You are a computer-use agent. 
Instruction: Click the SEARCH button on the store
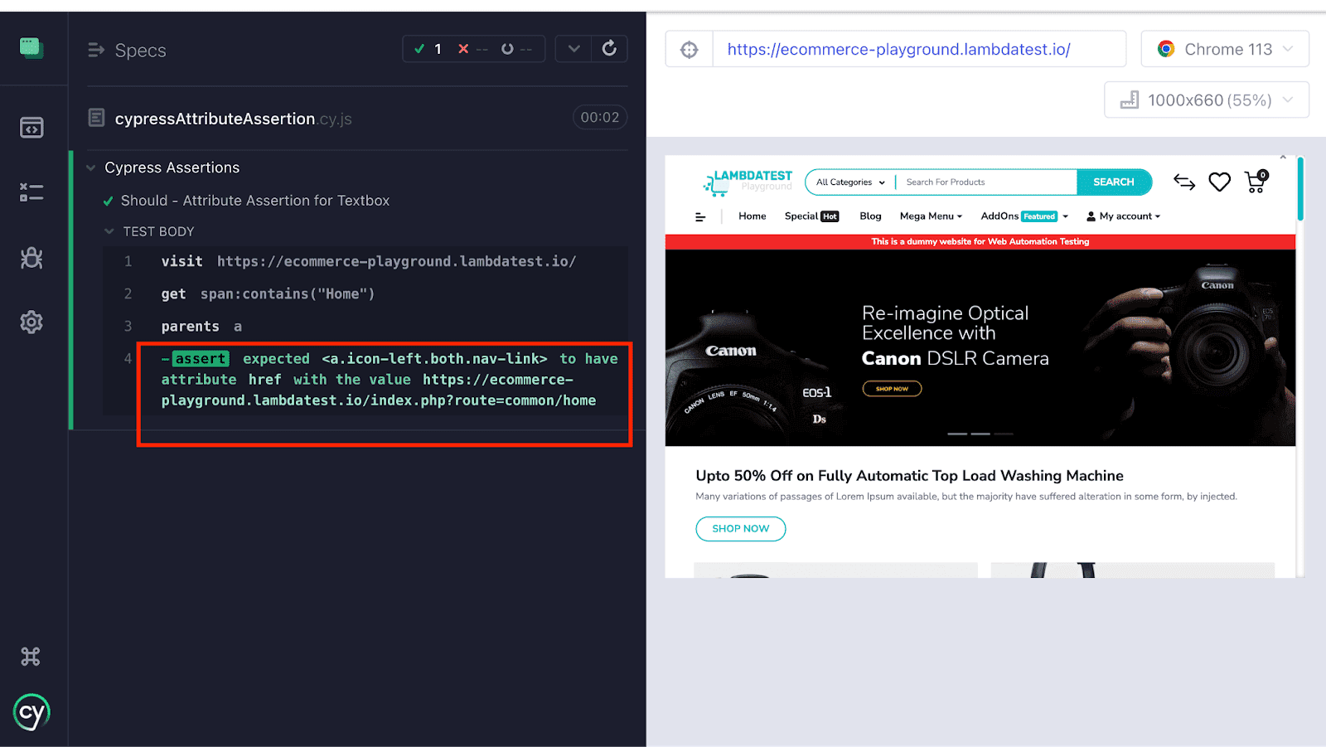(x=1114, y=182)
